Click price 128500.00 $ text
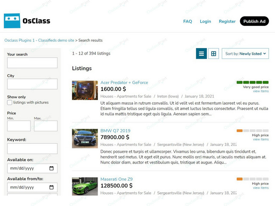The width and height of the screenshot is (275, 206). (116, 185)
